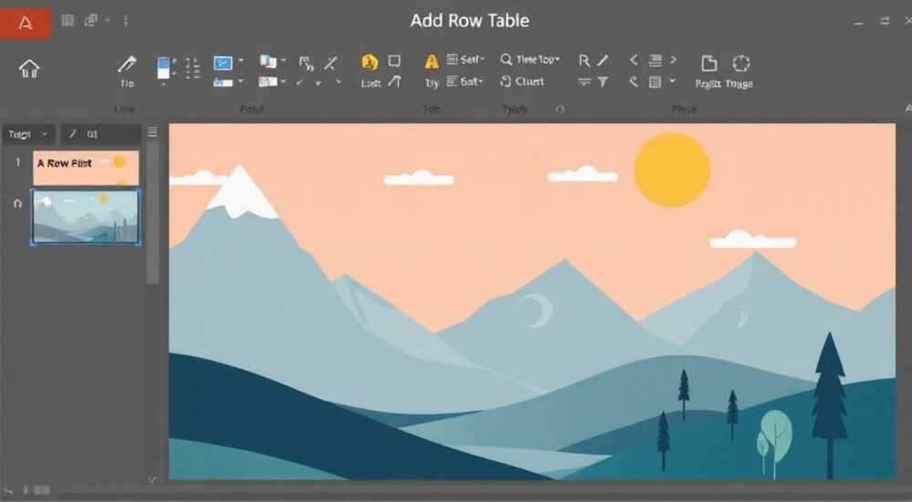Click the table grid icon in ribbon

655,82
